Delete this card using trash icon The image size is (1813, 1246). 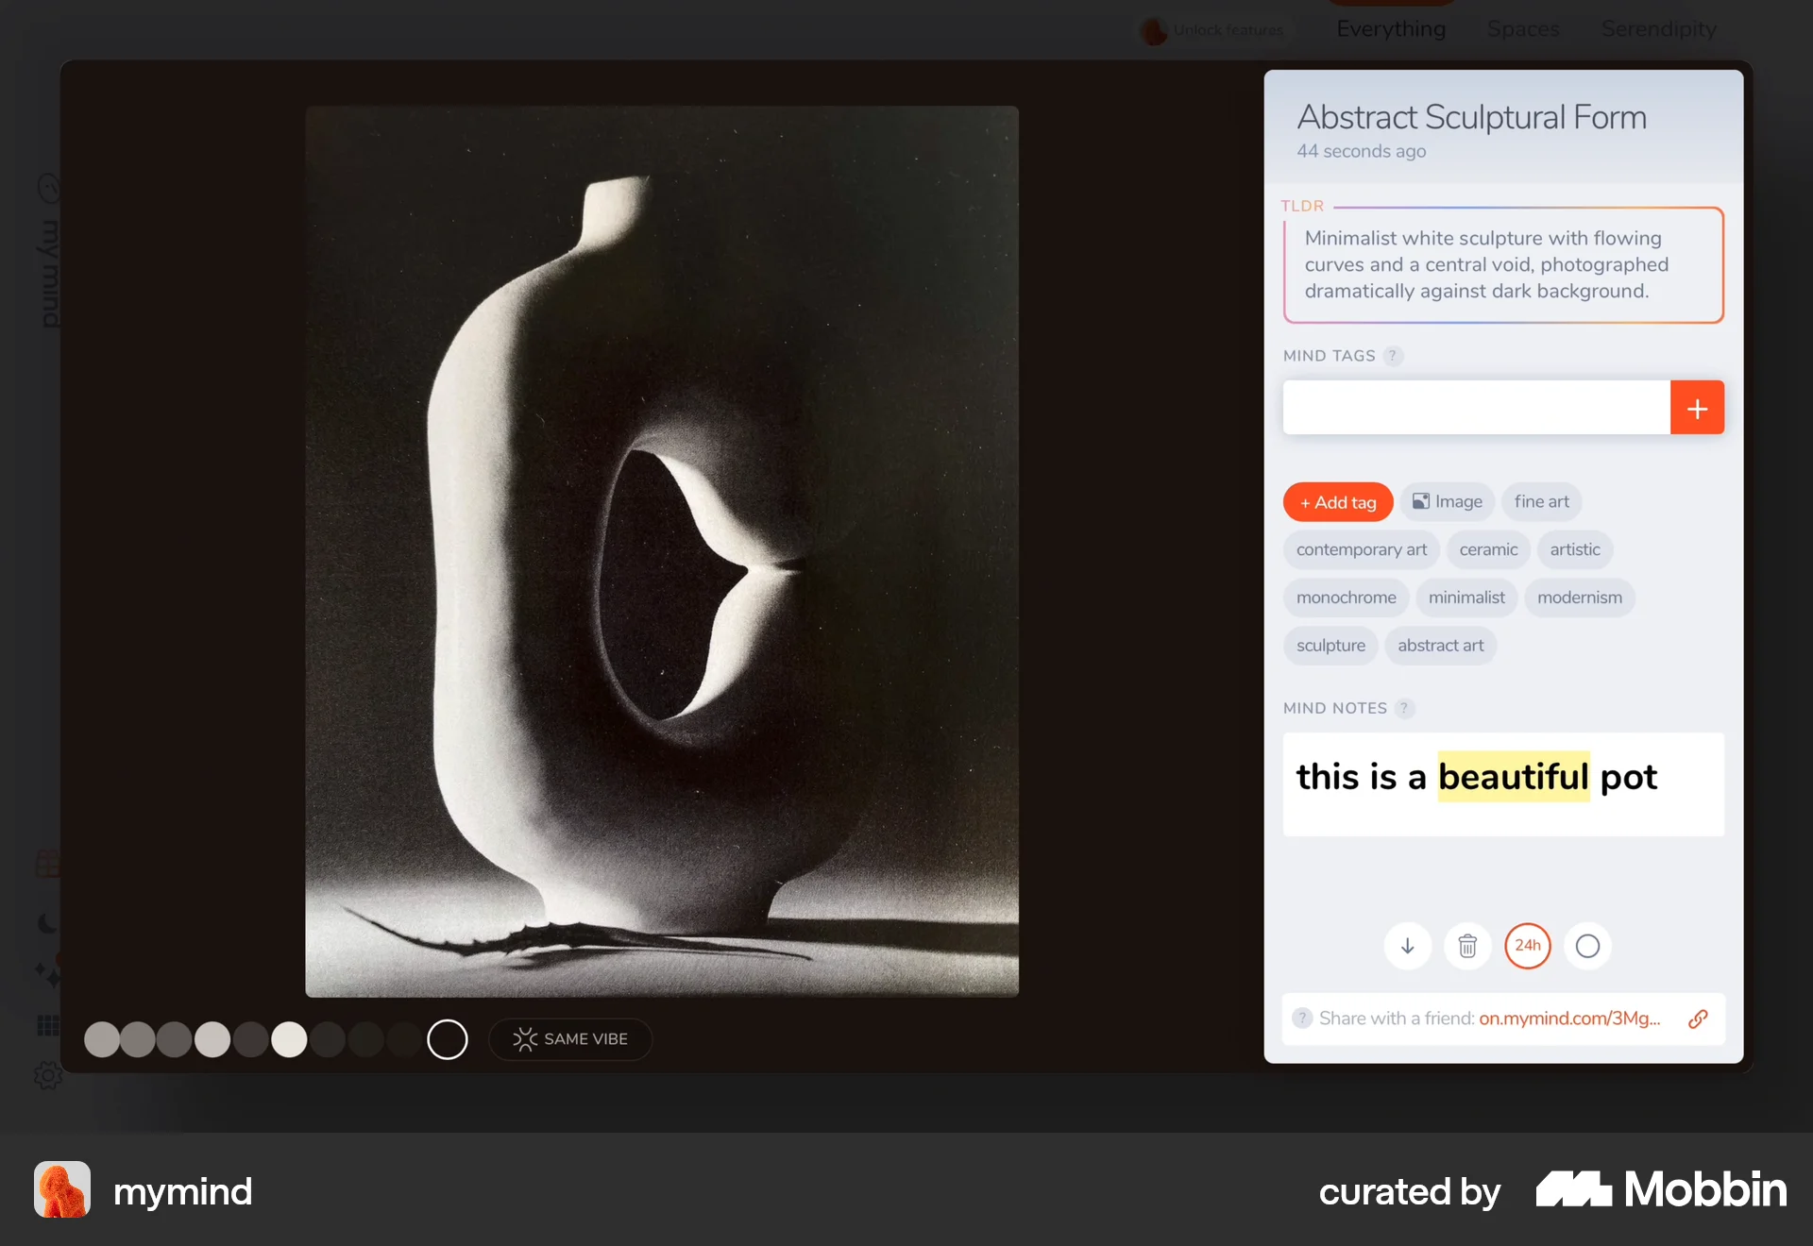pyautogui.click(x=1467, y=946)
